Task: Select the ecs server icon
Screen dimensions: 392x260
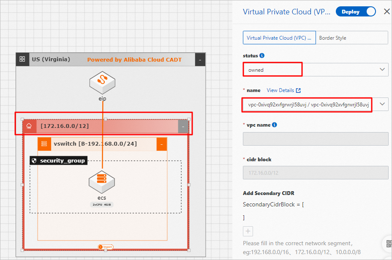Action: [102, 182]
